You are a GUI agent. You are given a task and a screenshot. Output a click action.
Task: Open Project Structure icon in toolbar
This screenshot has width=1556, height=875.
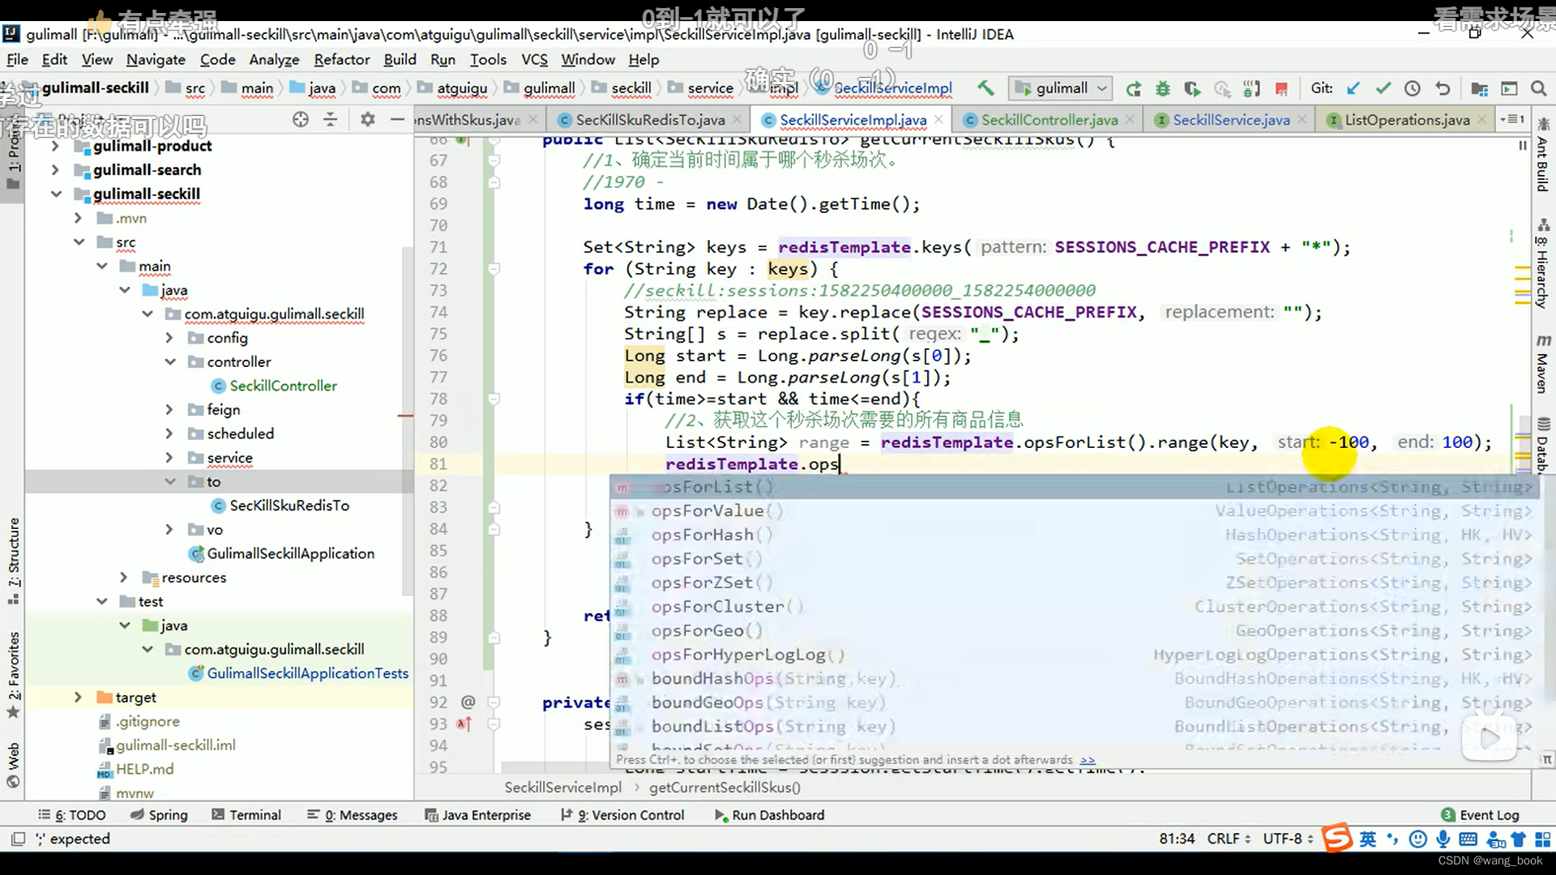coord(1479,88)
